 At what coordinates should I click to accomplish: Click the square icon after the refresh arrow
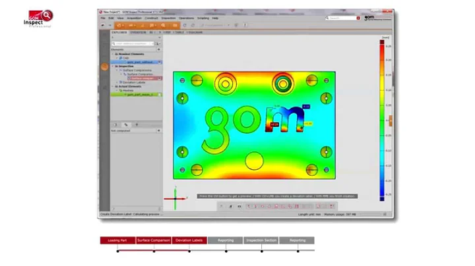(x=193, y=26)
